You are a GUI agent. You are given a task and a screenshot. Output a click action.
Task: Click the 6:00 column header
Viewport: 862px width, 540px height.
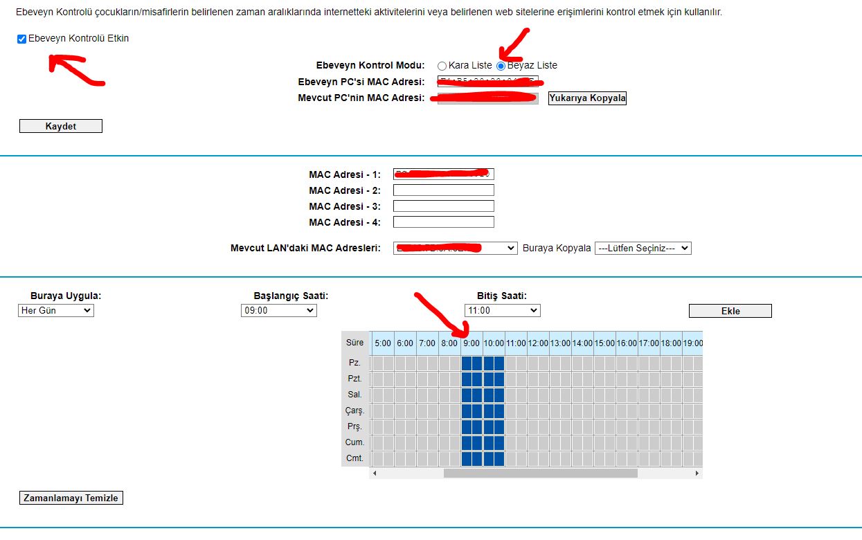coord(405,343)
